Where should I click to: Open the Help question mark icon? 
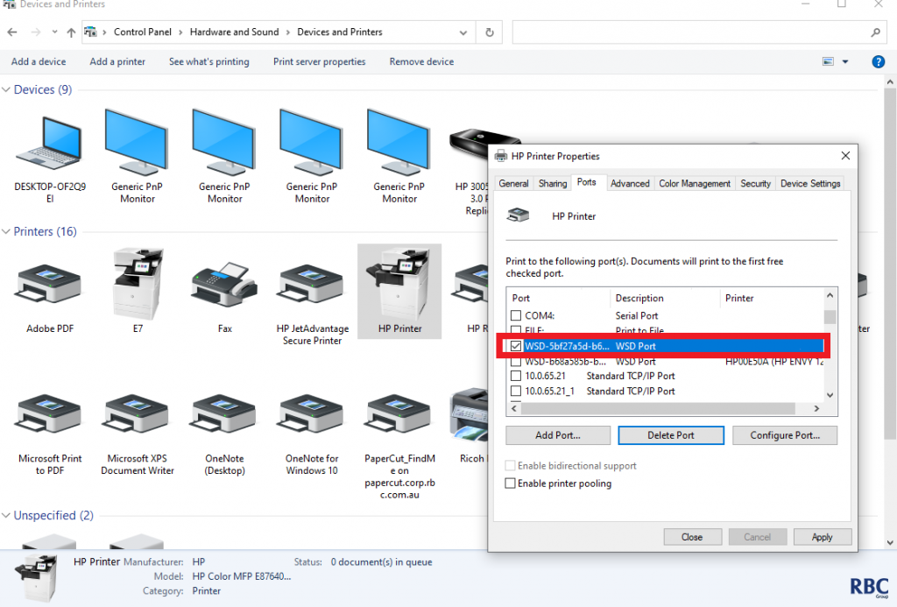click(x=878, y=62)
